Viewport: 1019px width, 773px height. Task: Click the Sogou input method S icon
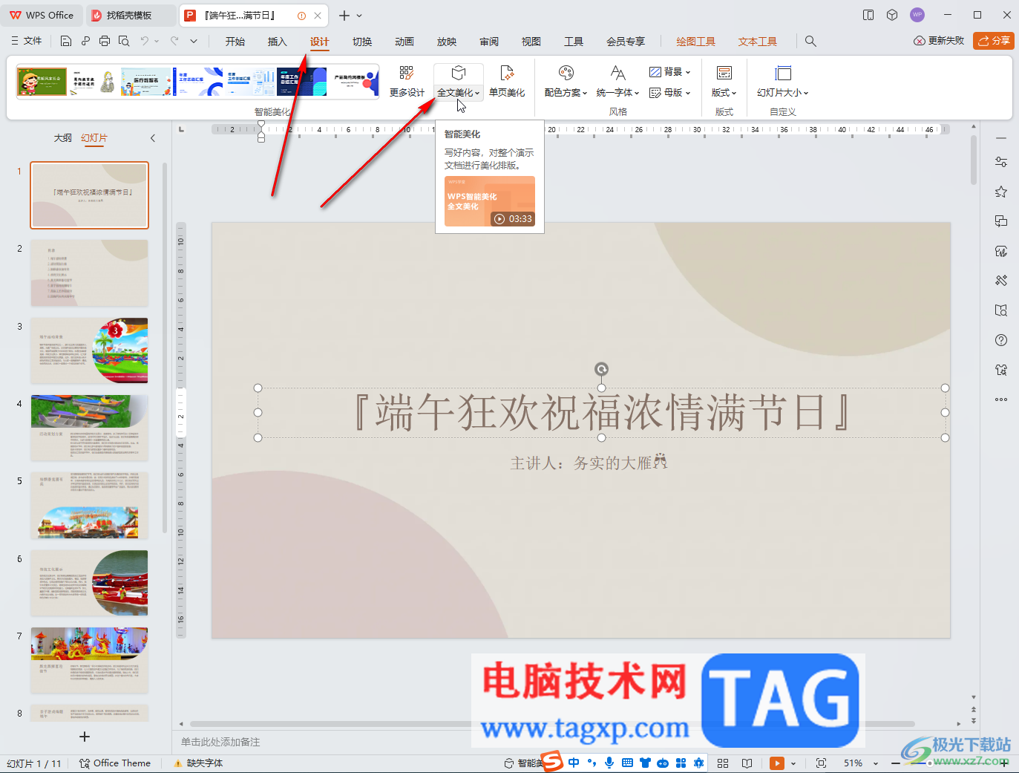[x=552, y=762]
